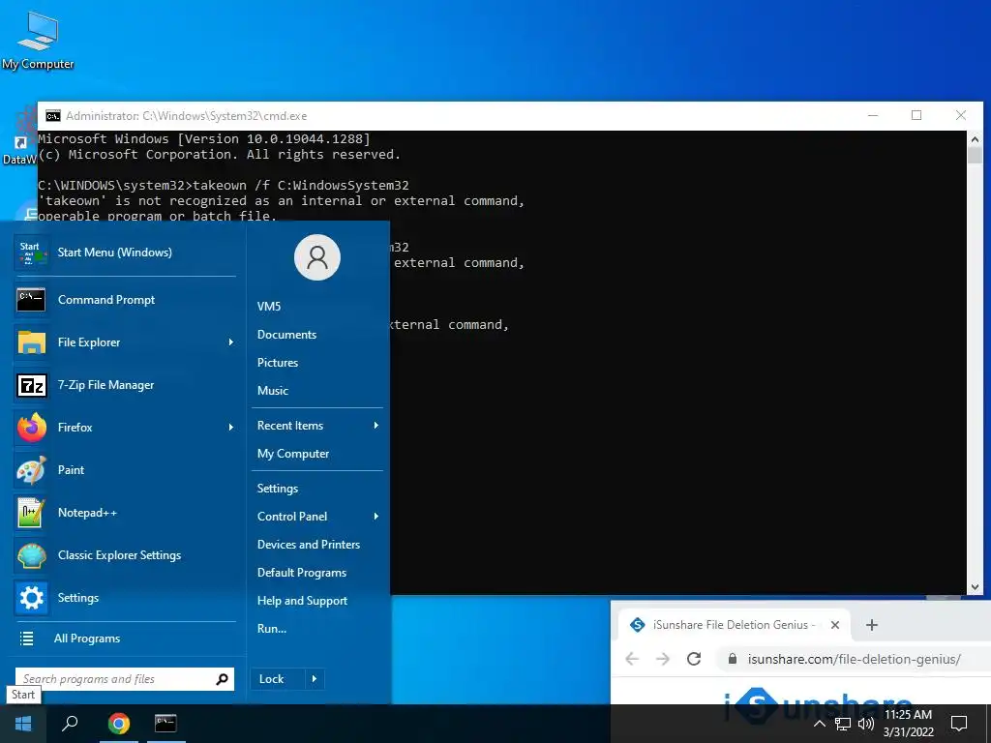The width and height of the screenshot is (991, 743).
Task: View site security lock info in Chrome
Action: coord(733,658)
